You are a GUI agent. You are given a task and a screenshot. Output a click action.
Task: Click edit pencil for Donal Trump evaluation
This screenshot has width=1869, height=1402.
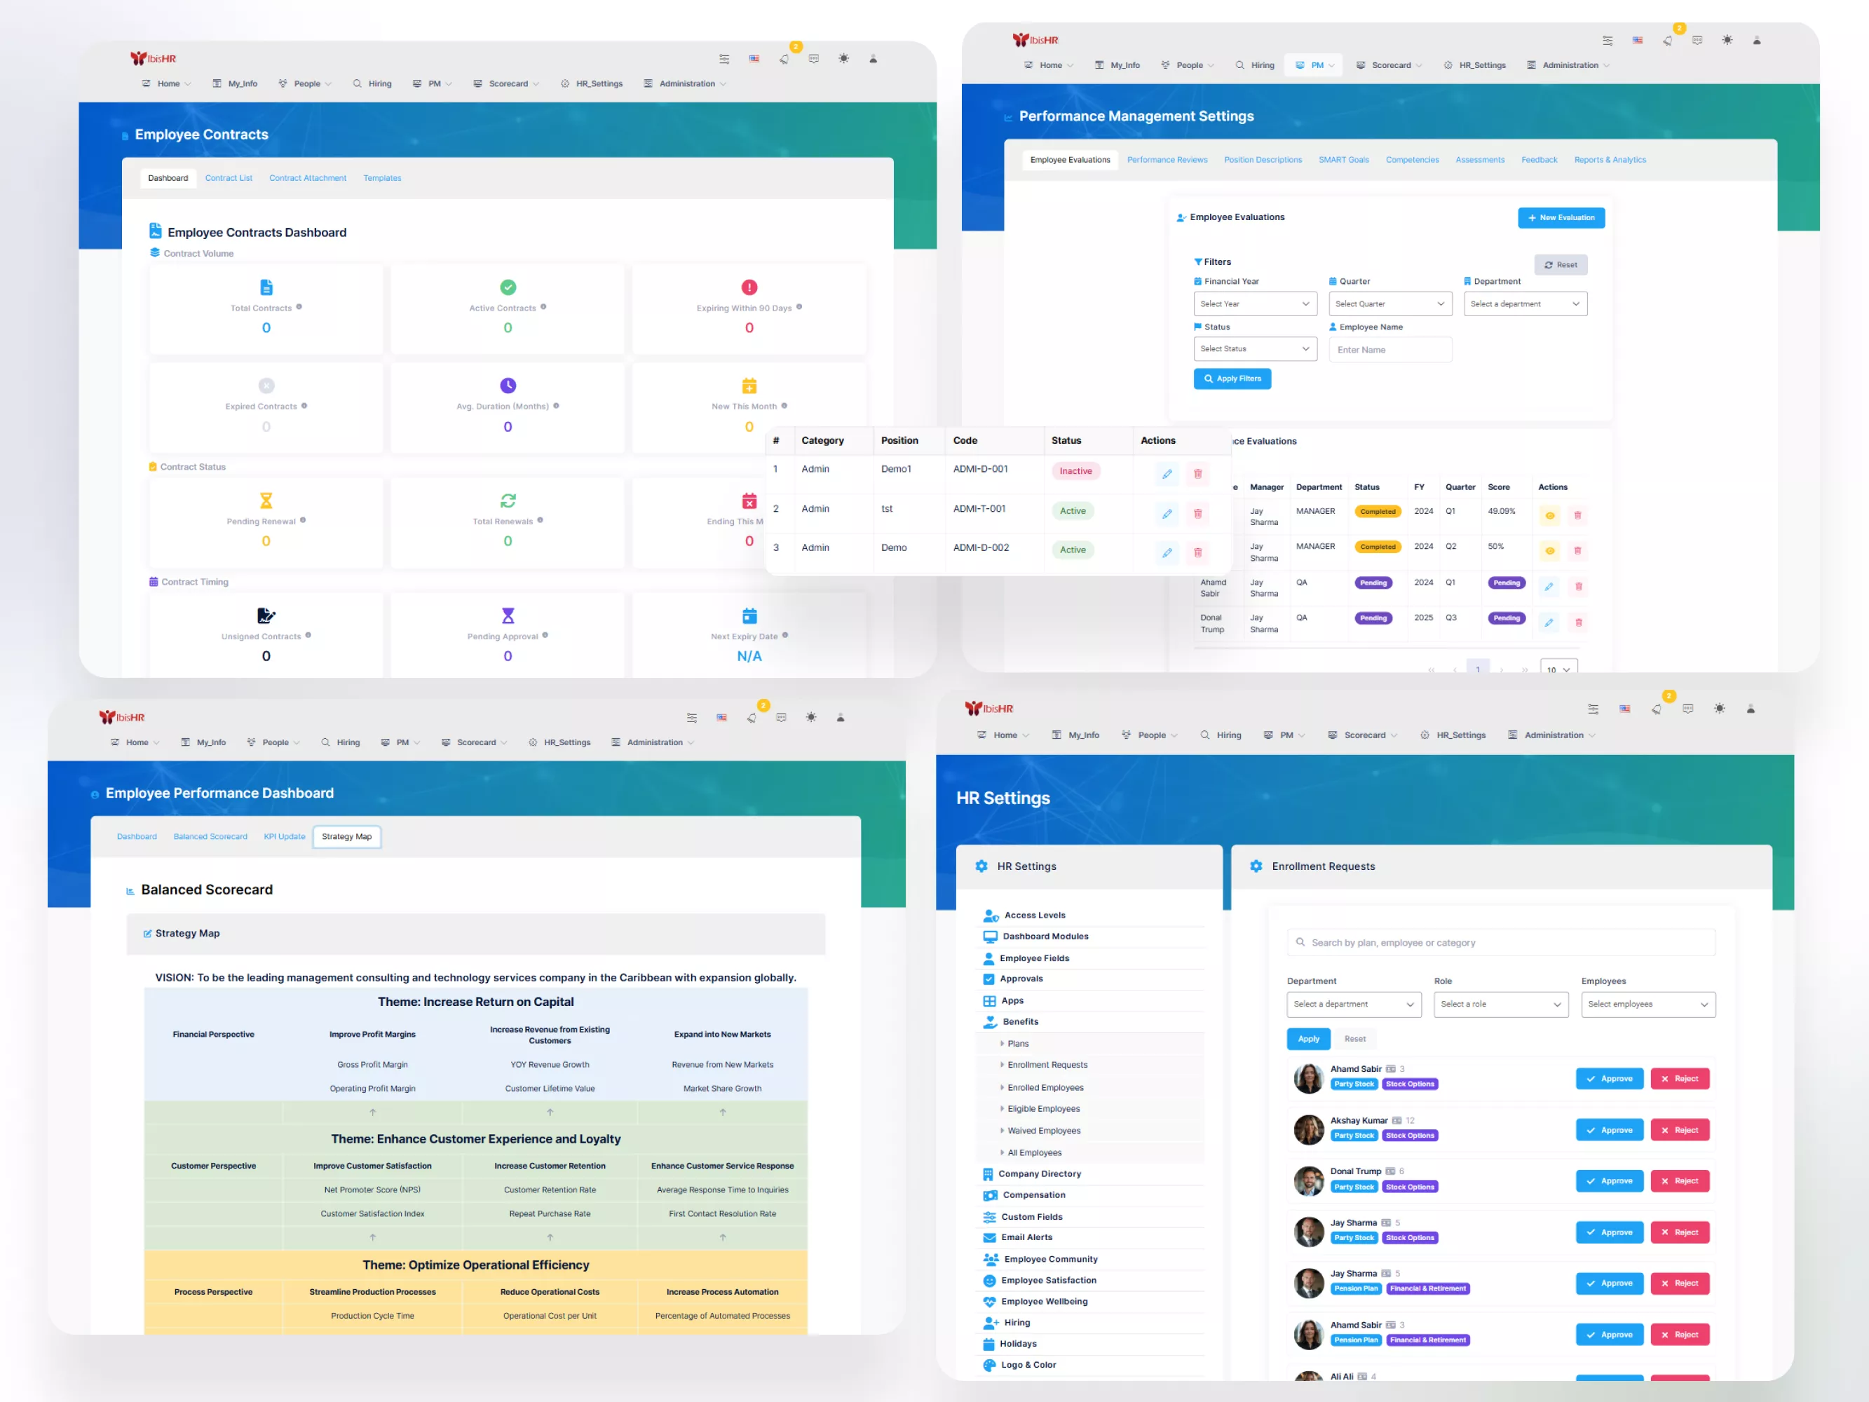coord(1549,622)
